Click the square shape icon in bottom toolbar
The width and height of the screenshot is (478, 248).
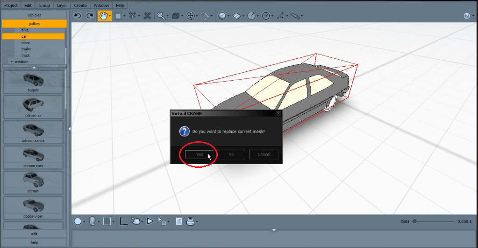[x=107, y=221]
